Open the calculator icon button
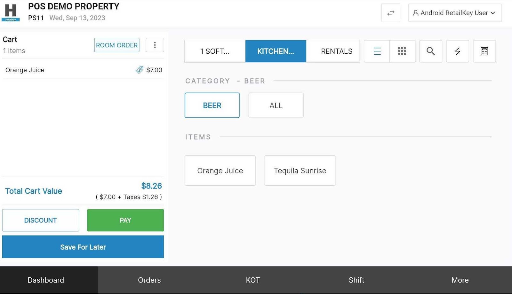This screenshot has height=294, width=512. (x=484, y=51)
